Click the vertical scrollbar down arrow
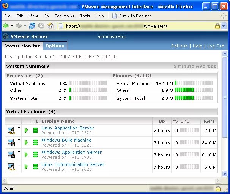This screenshot has width=230, height=194. click(225, 173)
